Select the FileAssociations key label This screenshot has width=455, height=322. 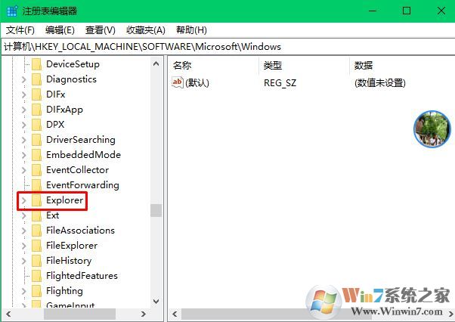click(x=80, y=231)
